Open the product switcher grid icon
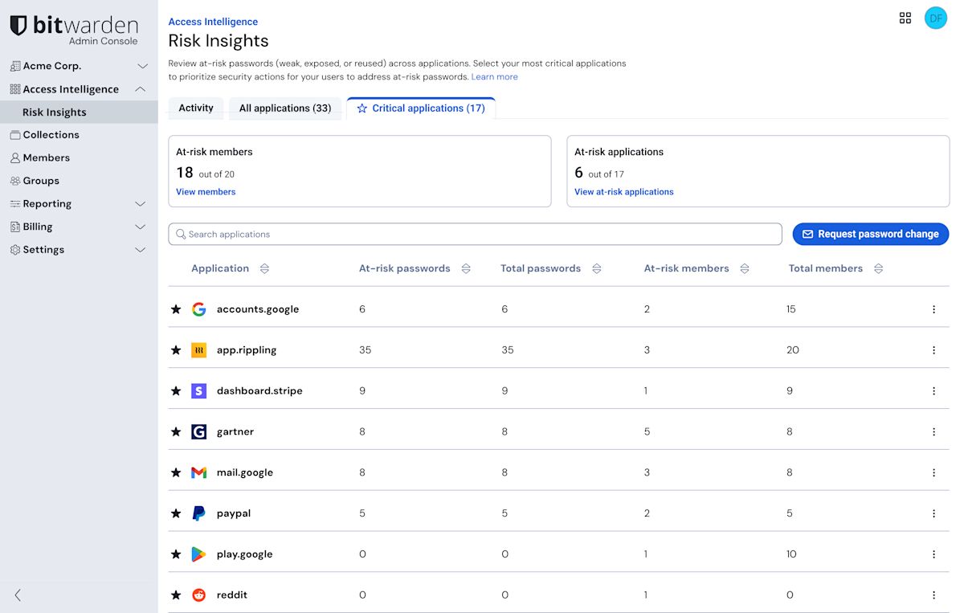Image resolution: width=964 pixels, height=613 pixels. pyautogui.click(x=905, y=18)
